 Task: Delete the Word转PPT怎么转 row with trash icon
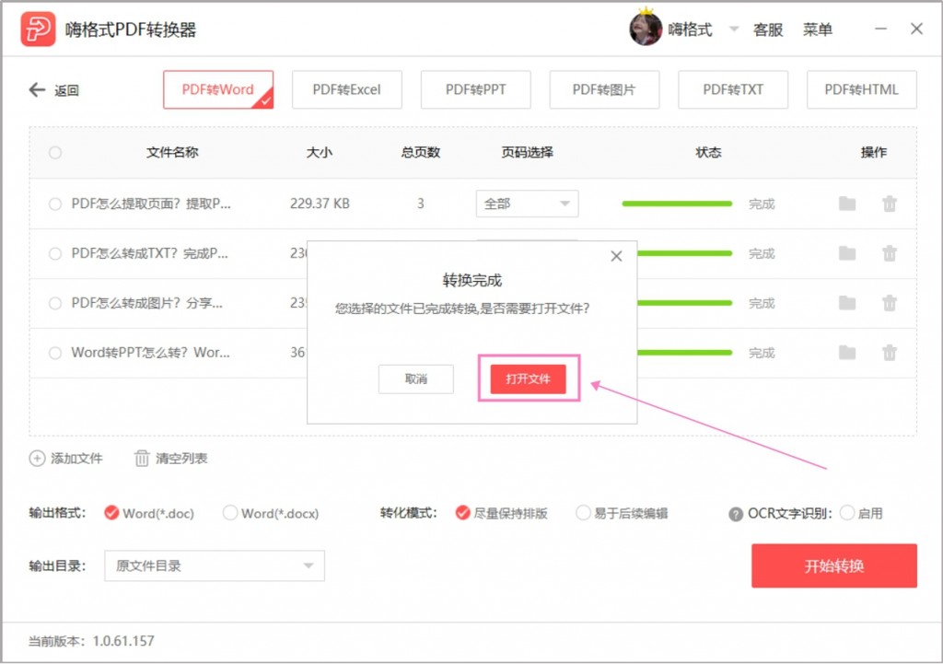pyautogui.click(x=890, y=353)
